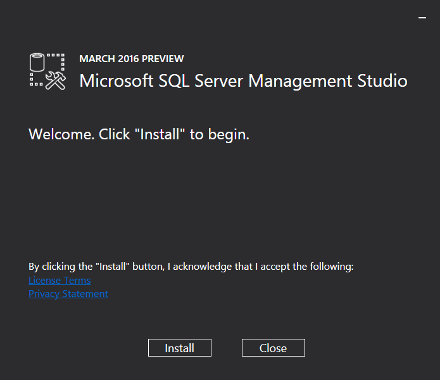Click the Microsoft SQL Server Management Studio title
Screen dimensions: 440x380
click(x=243, y=81)
